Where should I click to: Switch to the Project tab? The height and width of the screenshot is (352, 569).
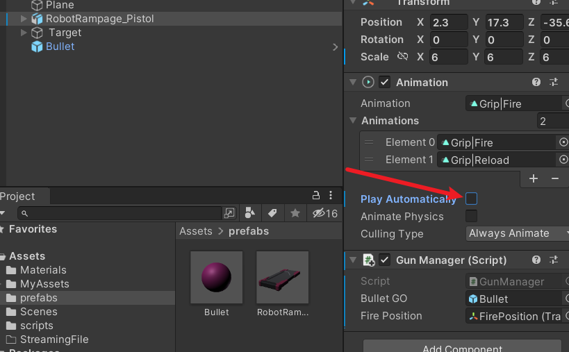tap(17, 196)
